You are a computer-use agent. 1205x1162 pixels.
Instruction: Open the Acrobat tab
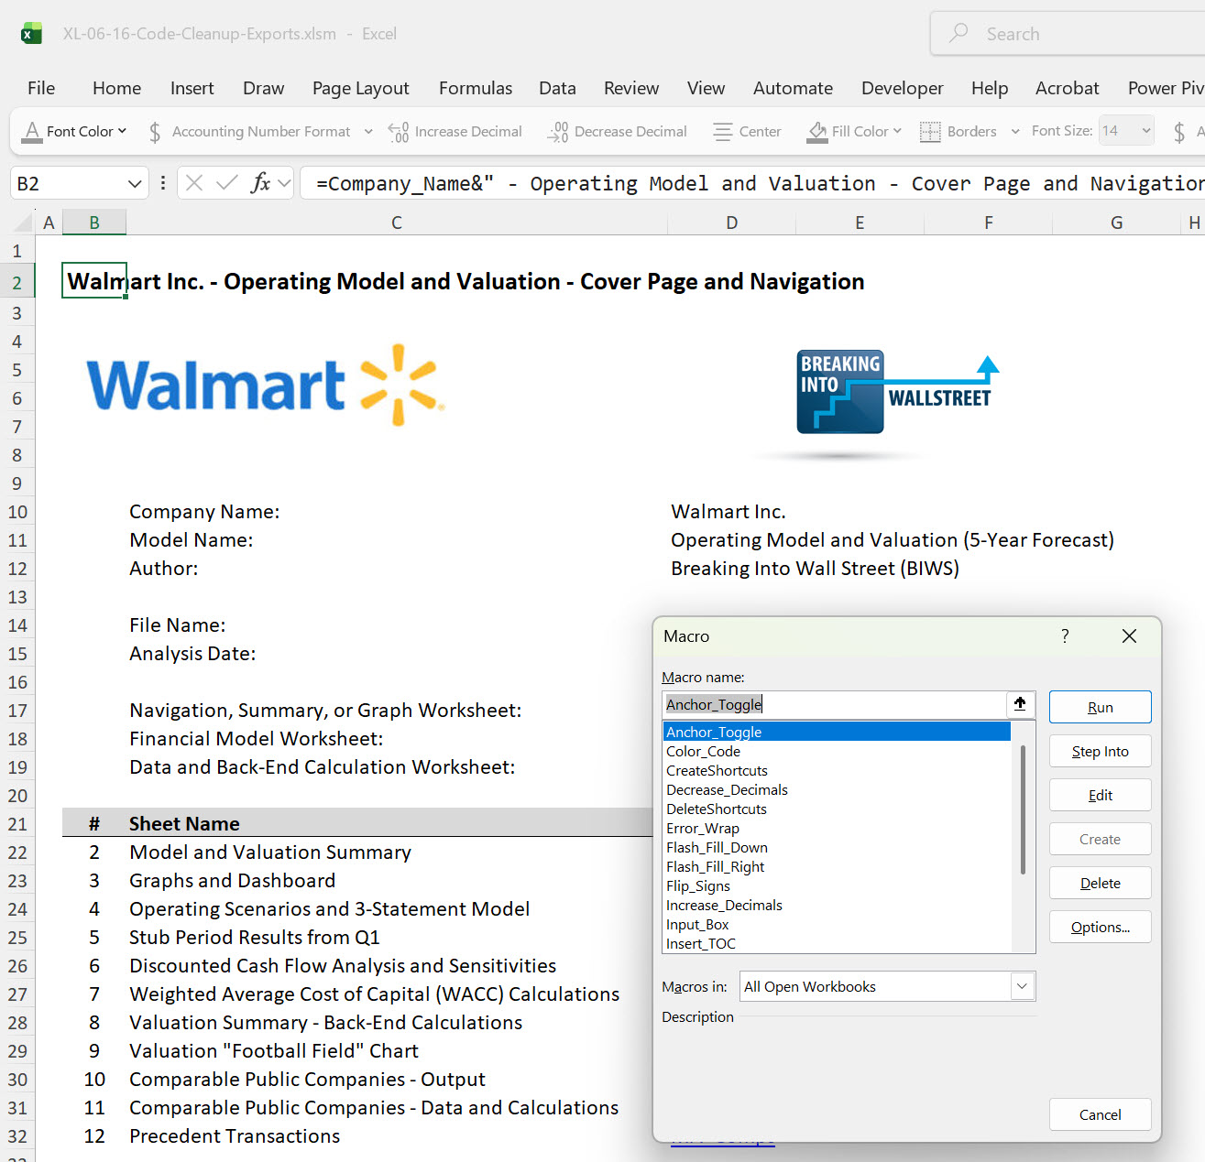click(1067, 88)
